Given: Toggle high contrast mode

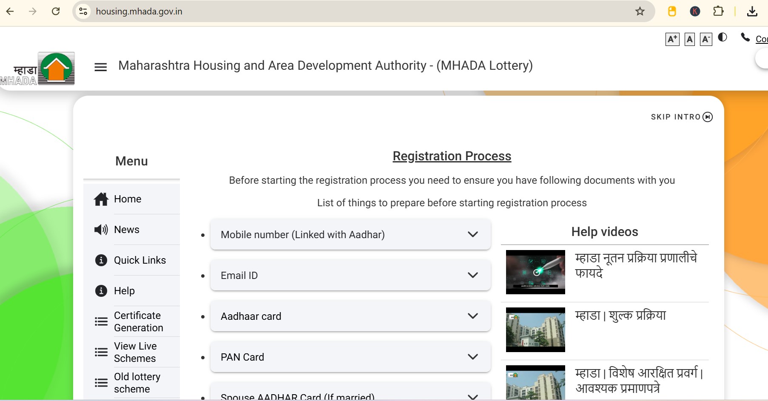Looking at the screenshot, I should tap(722, 37).
